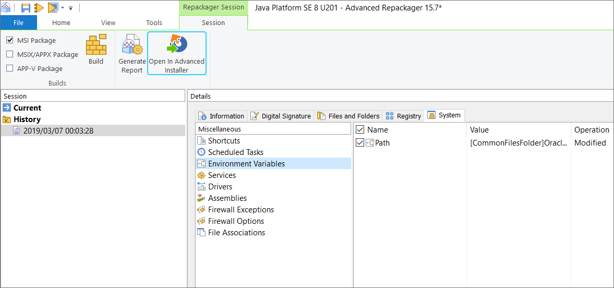Click the Firewall Options icon
The image size is (614, 288).
click(201, 221)
